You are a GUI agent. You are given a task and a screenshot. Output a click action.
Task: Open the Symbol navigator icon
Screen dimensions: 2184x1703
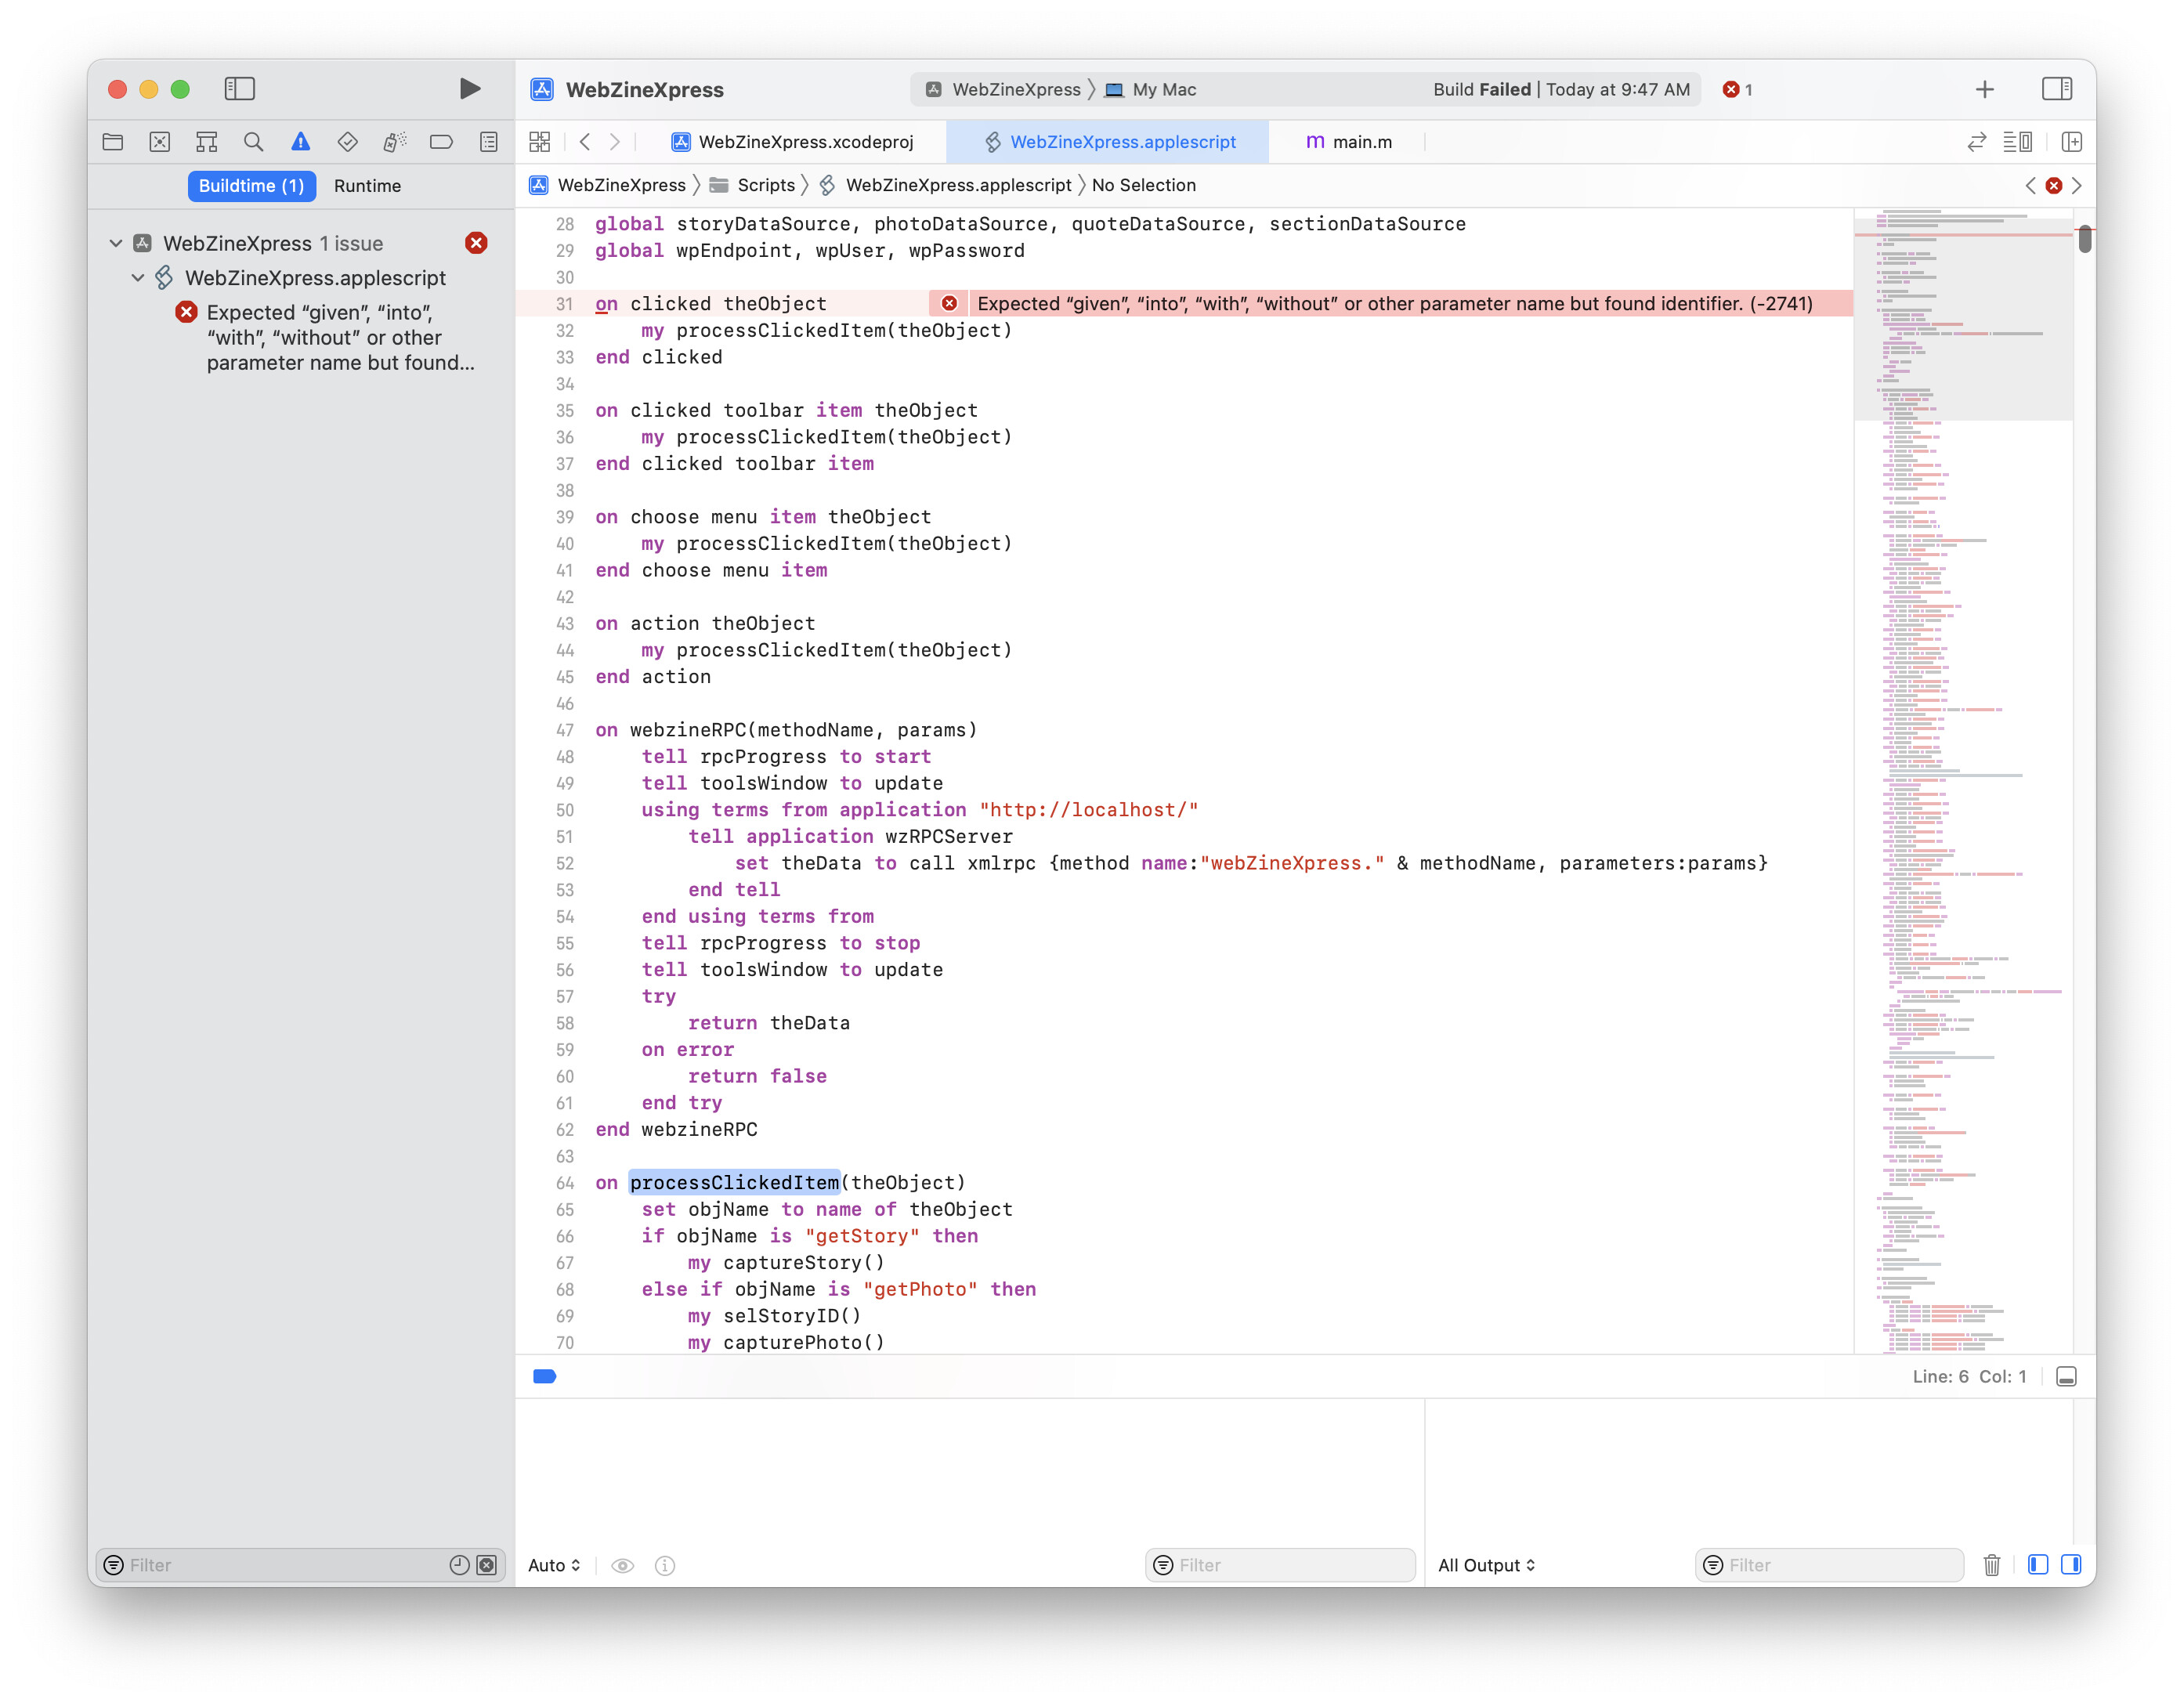(206, 142)
